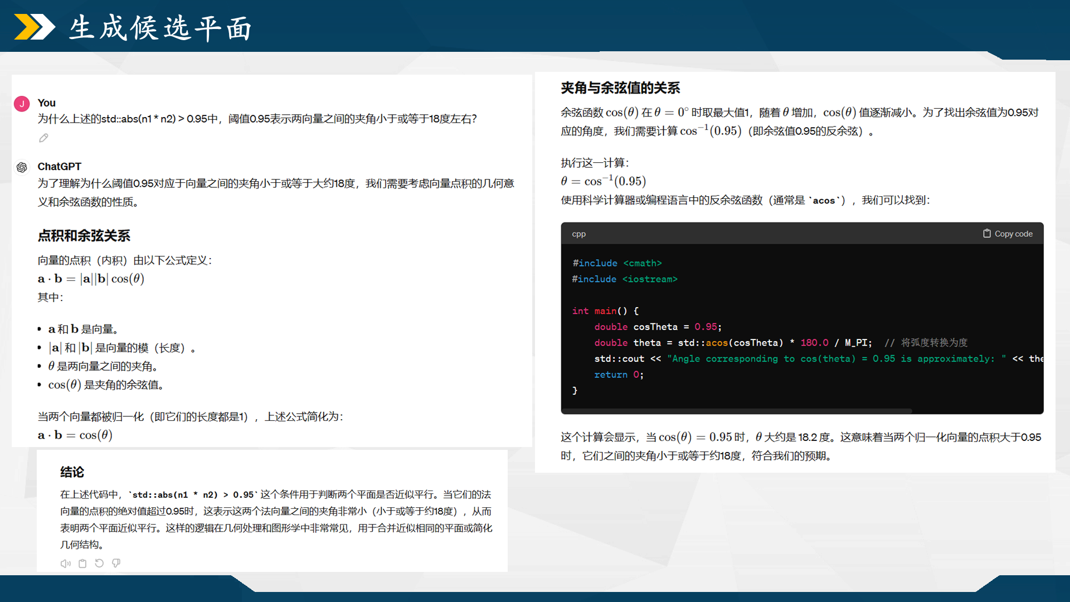Screen dimensions: 1070x602
Task: Click the std::cout code line
Action: [819, 358]
